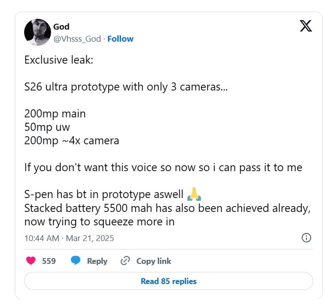The height and width of the screenshot is (306, 336).
Task: Like the tweet with the heart icon
Action: pyautogui.click(x=31, y=261)
